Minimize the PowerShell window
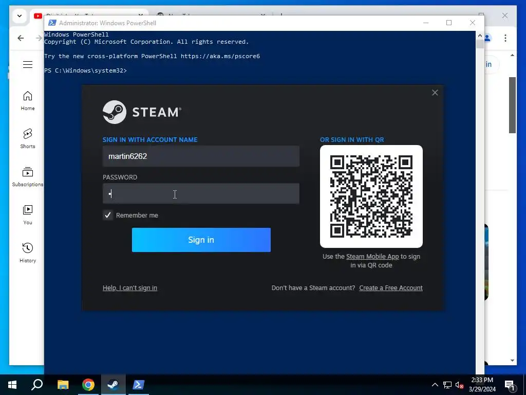The width and height of the screenshot is (526, 395). tap(426, 23)
